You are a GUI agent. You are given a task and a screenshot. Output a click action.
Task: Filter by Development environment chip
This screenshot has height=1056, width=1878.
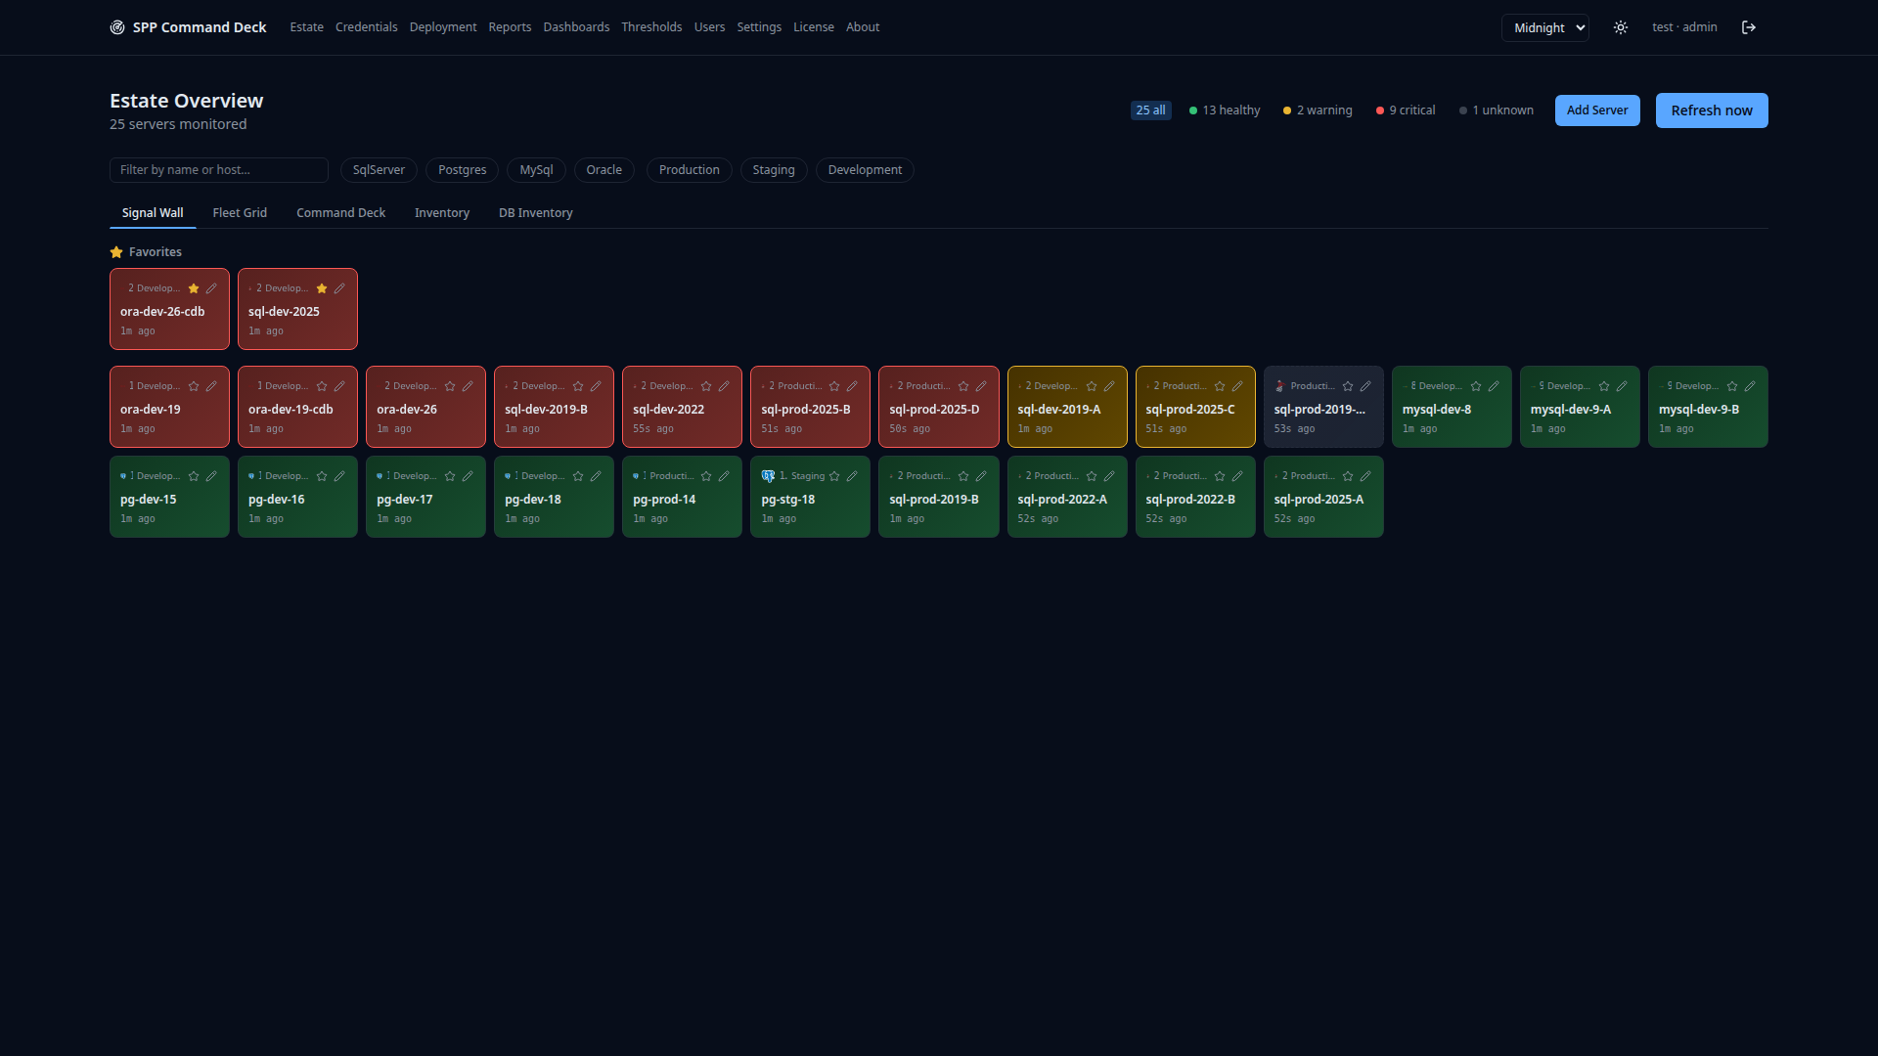point(865,170)
